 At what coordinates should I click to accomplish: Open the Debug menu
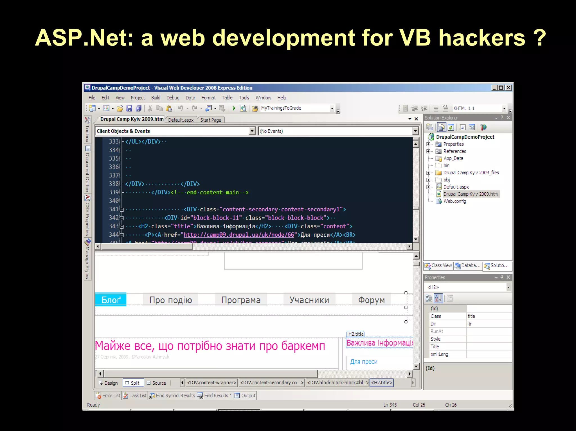(173, 98)
